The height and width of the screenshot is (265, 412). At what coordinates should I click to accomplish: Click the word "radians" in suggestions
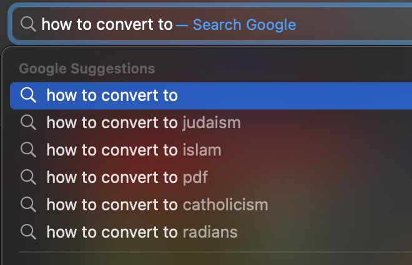[x=210, y=232]
